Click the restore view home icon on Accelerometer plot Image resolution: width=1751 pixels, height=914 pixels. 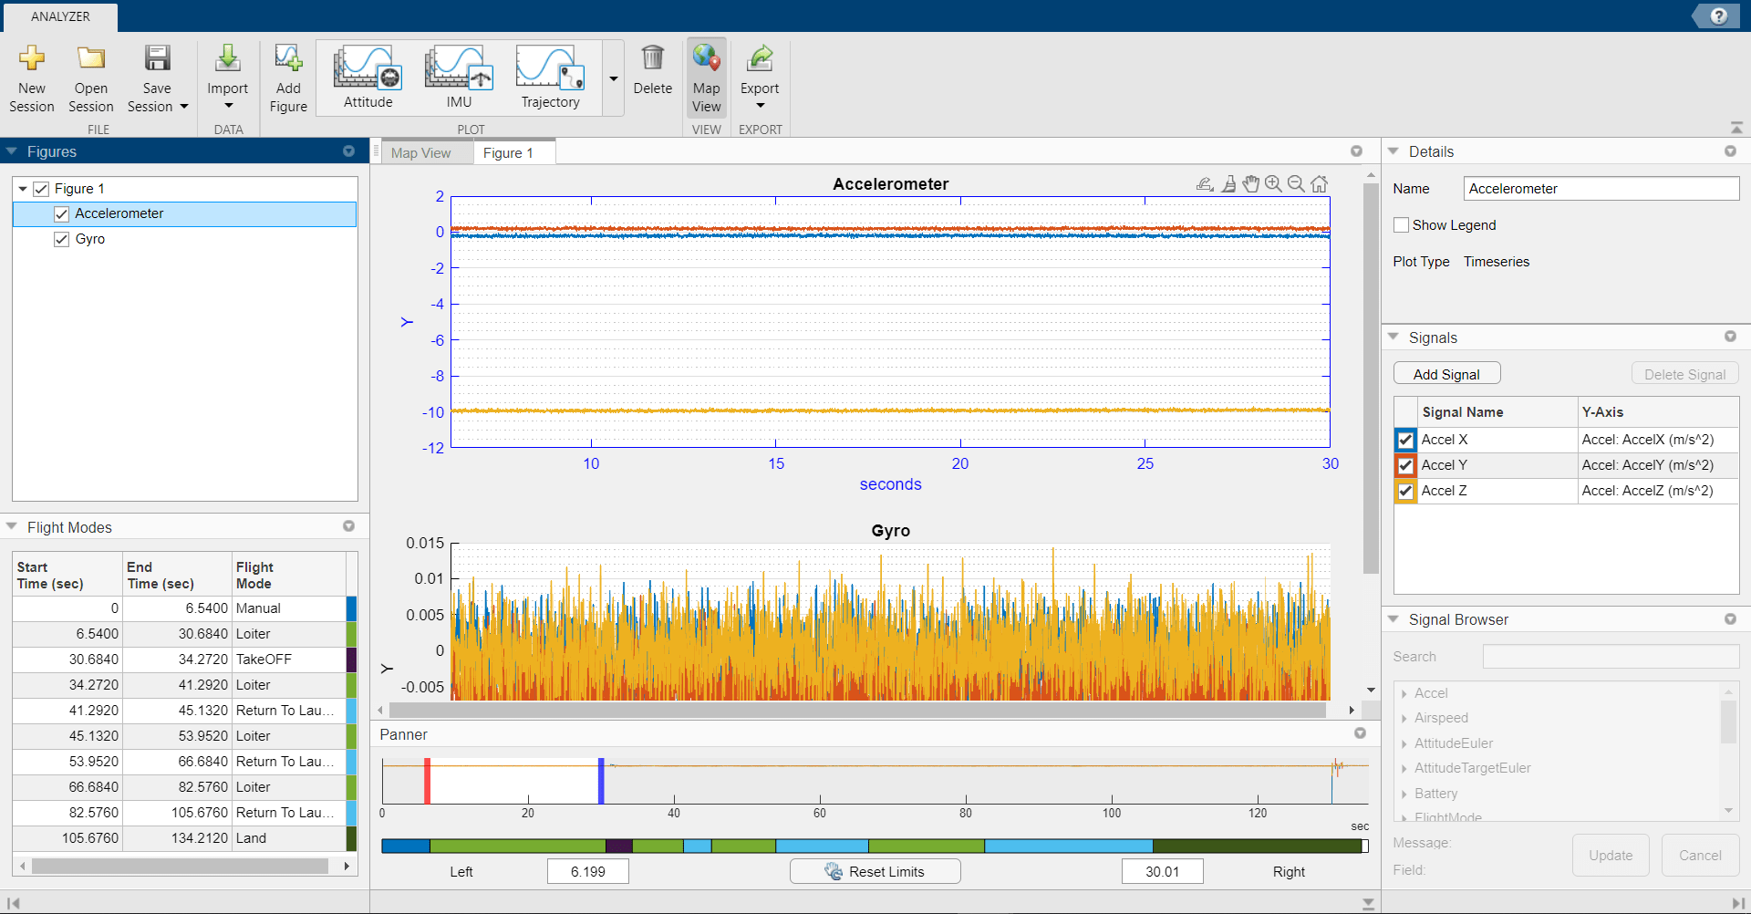click(x=1319, y=184)
